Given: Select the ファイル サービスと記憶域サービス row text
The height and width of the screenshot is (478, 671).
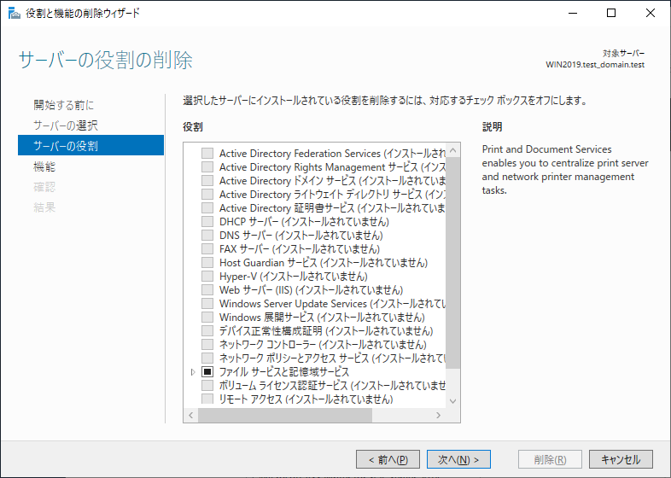Looking at the screenshot, I should pos(284,372).
